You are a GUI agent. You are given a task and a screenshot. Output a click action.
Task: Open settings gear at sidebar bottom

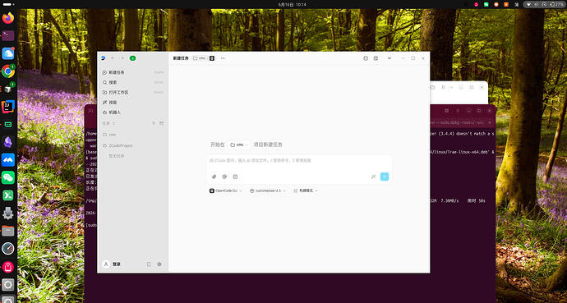(x=159, y=264)
